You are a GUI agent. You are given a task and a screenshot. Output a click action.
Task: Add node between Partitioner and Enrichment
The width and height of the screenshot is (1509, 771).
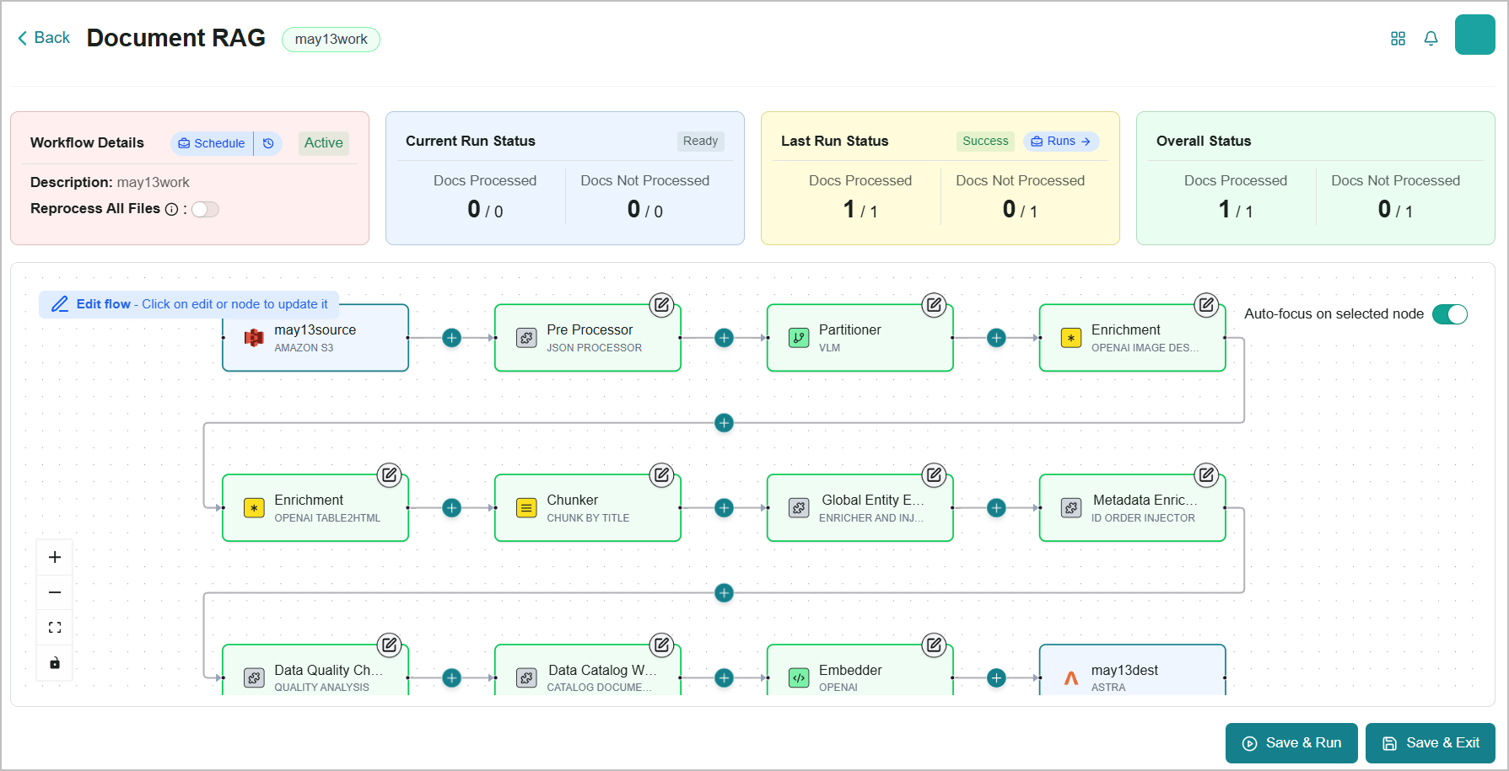996,338
